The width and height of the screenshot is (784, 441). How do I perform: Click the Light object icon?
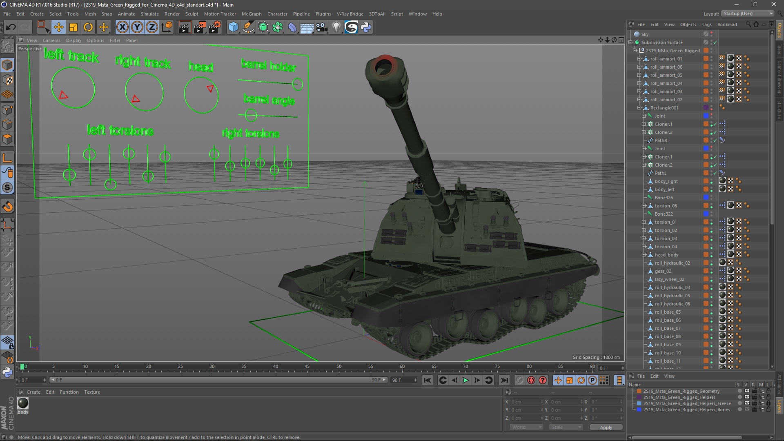tap(336, 27)
